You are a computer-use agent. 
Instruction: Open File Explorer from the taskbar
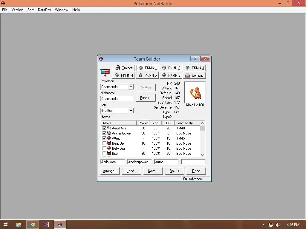(x=19, y=225)
